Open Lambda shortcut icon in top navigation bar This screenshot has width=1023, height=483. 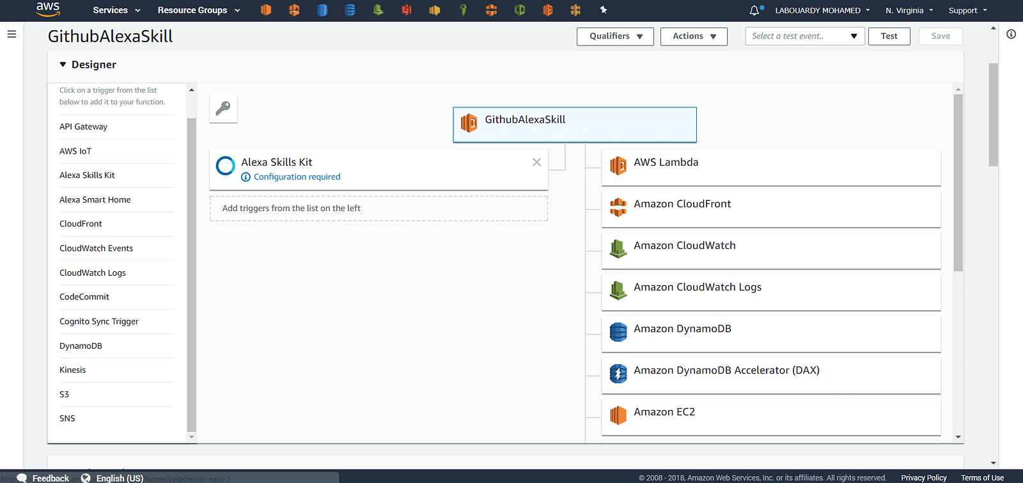(x=547, y=10)
